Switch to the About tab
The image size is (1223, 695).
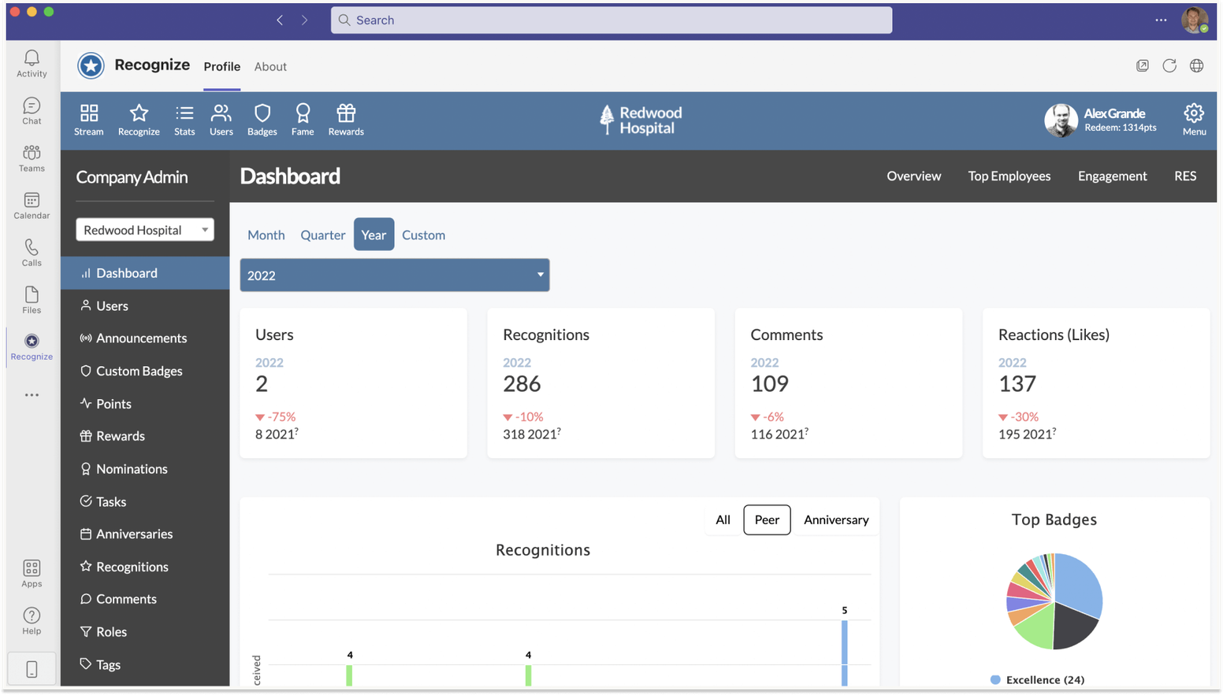click(270, 67)
